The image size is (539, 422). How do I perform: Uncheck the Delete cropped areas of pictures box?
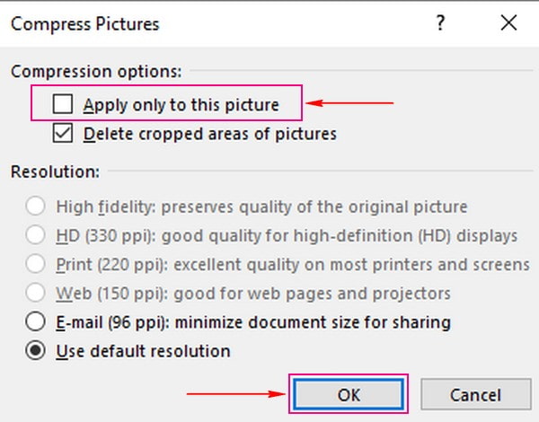[x=62, y=134]
